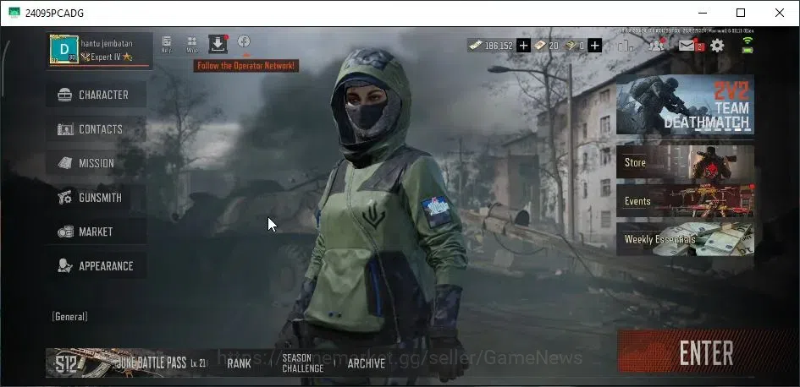Open the 2V2 Team Deathmatch banner
This screenshot has width=800, height=387.
click(685, 105)
